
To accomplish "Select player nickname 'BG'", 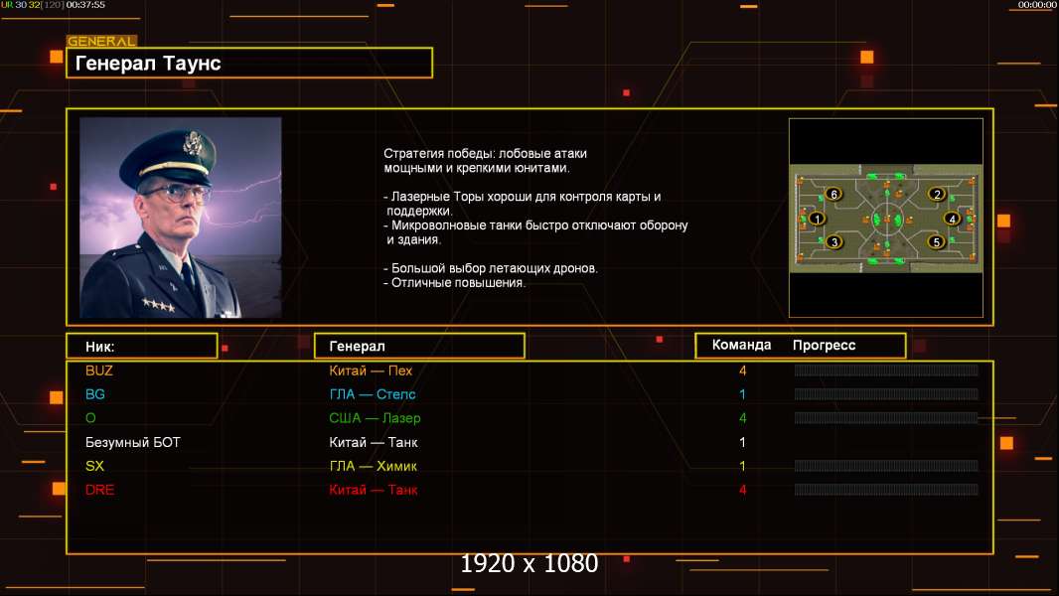I will (95, 394).
